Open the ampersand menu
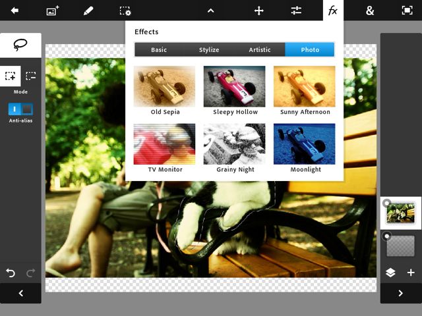The height and width of the screenshot is (316, 422). coord(370,11)
